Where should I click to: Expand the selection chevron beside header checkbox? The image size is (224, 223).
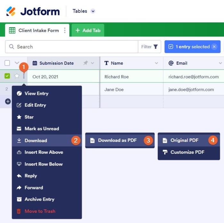coord(17,63)
